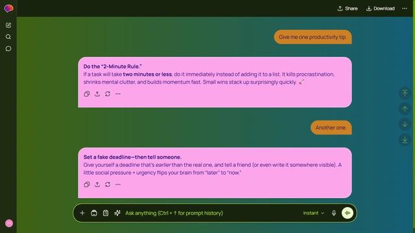This screenshot has width=415, height=233.
Task: Copy the fake deadline response
Action: [87, 184]
